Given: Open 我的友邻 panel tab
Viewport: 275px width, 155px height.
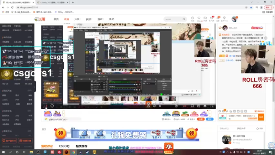Looking at the screenshot, I should 241,128.
